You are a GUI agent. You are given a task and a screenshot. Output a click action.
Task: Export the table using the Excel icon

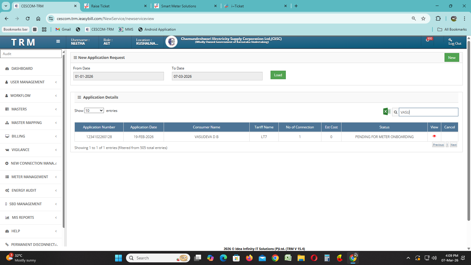click(x=387, y=112)
